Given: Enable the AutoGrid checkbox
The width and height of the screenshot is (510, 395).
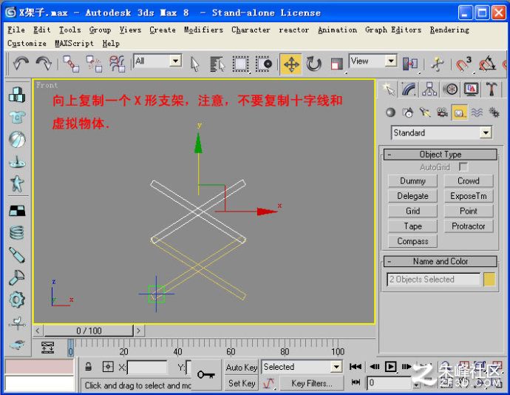Looking at the screenshot, I should [463, 167].
